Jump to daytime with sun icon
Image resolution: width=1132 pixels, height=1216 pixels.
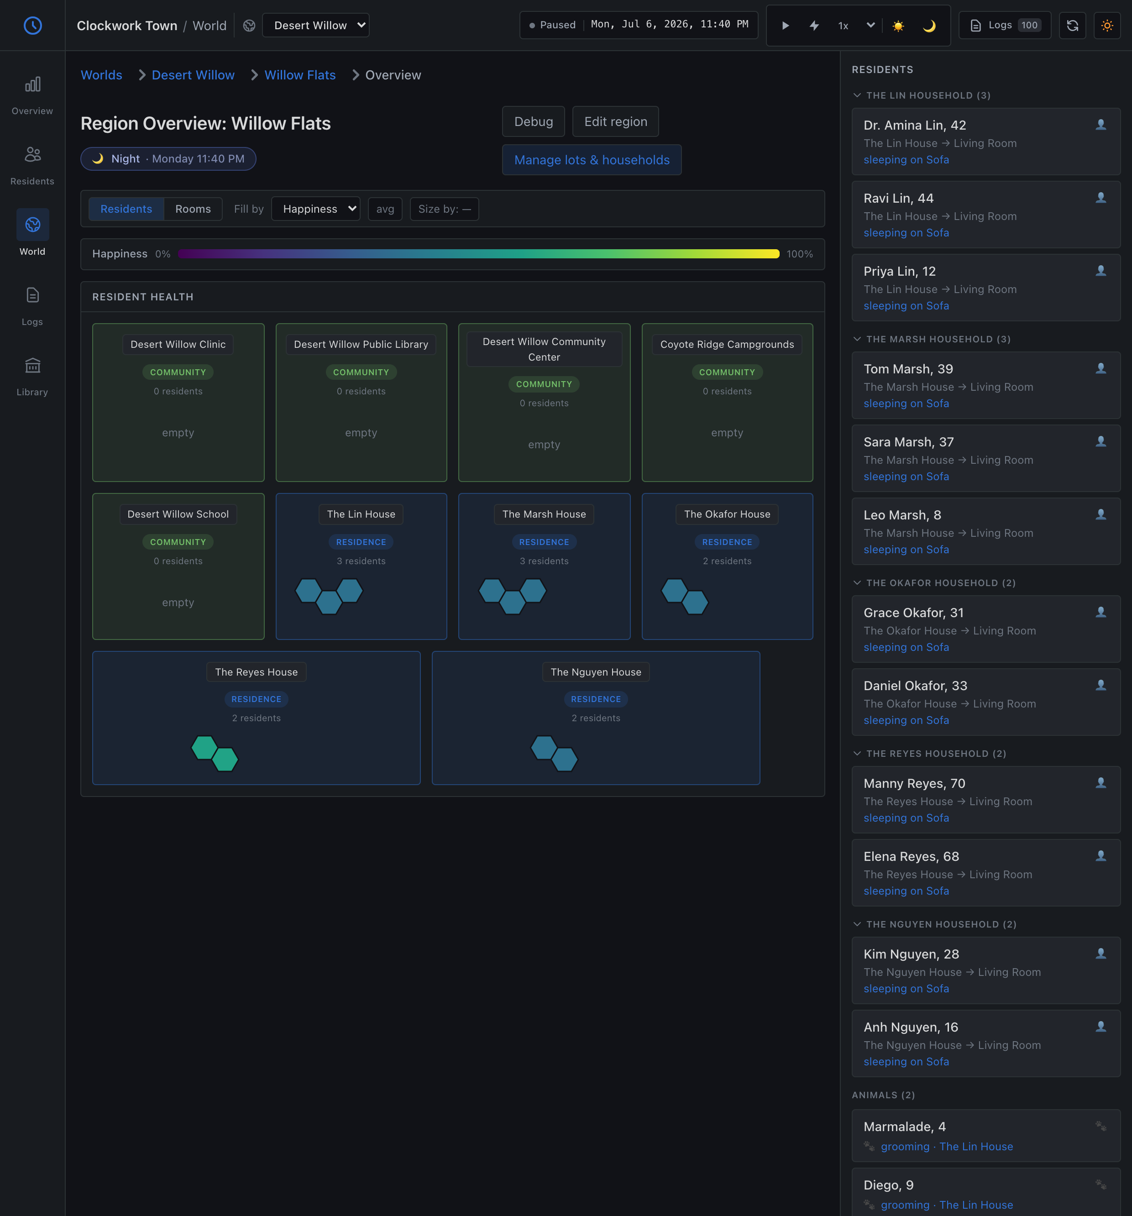pos(898,25)
